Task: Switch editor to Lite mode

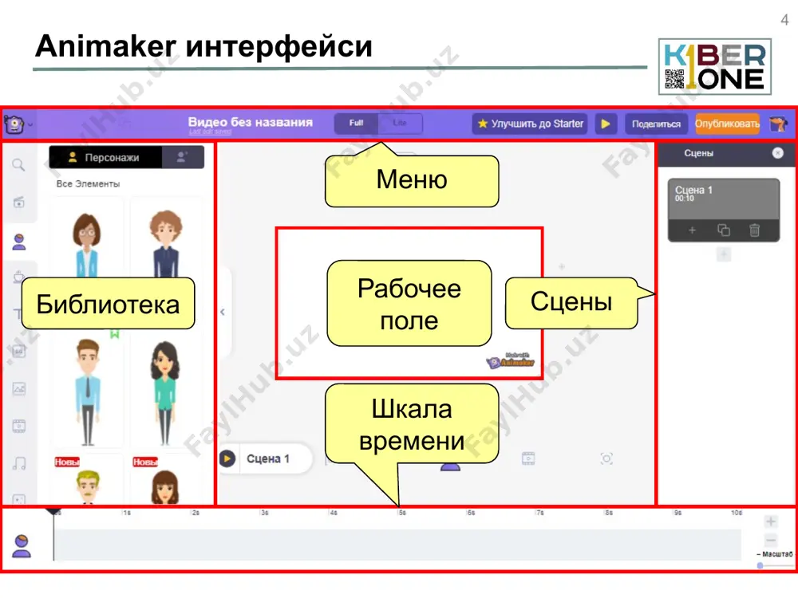Action: [400, 123]
